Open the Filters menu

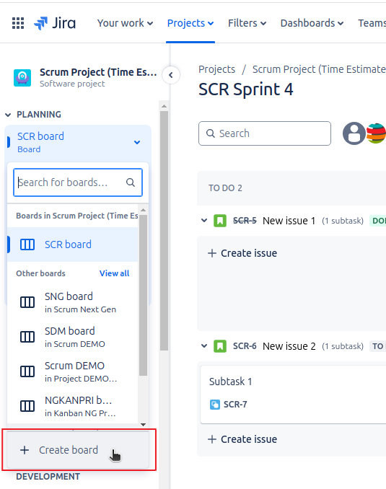247,23
